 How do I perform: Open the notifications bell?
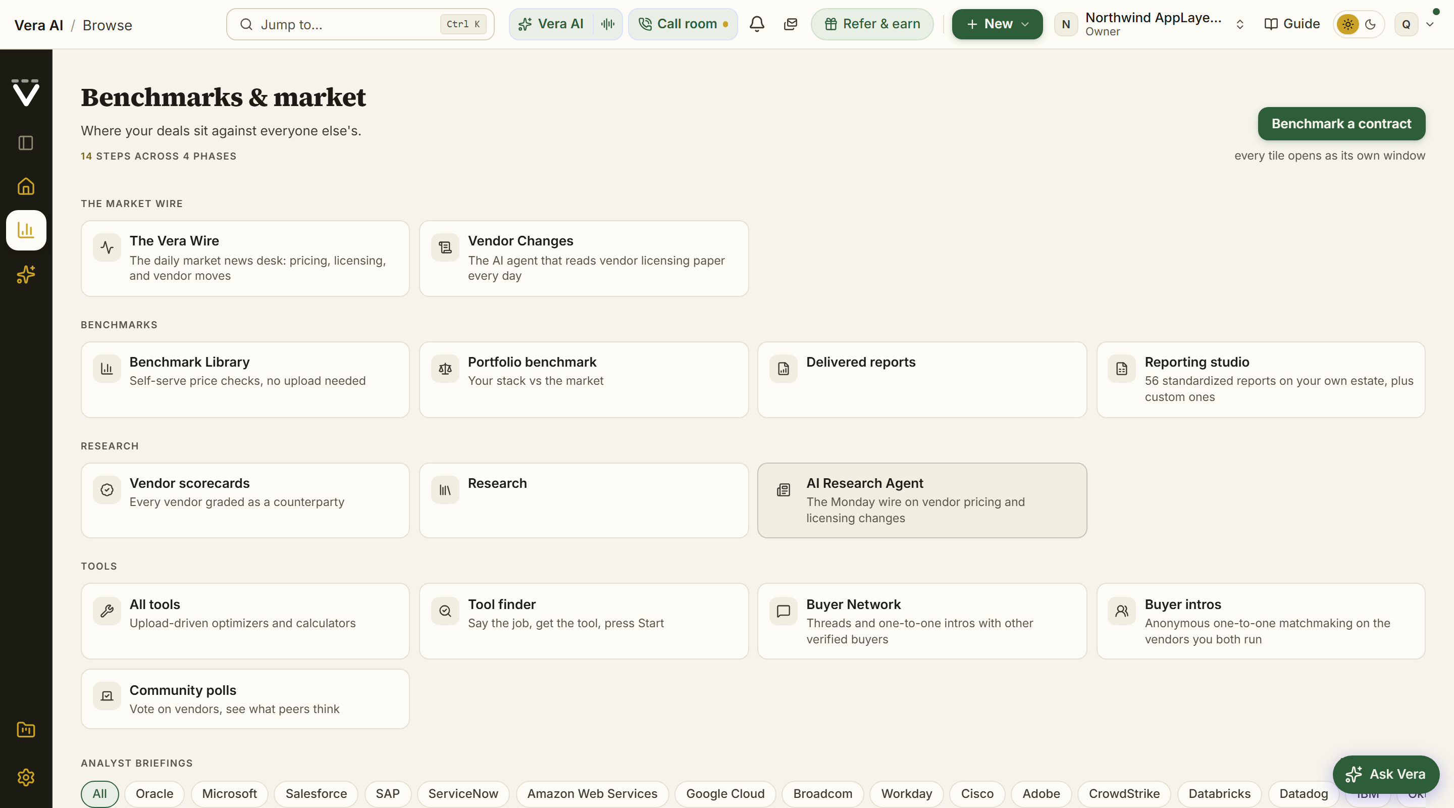pos(757,24)
